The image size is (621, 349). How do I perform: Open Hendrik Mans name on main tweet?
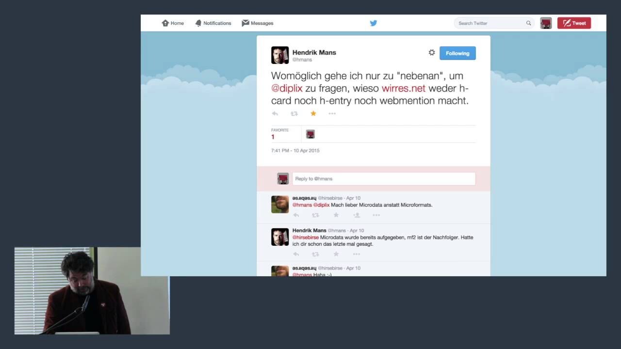click(x=314, y=52)
